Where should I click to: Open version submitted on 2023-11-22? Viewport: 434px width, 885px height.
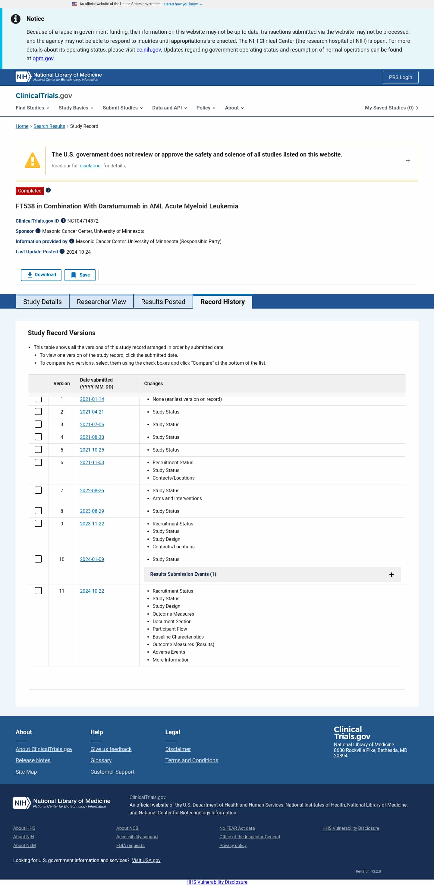pos(92,524)
